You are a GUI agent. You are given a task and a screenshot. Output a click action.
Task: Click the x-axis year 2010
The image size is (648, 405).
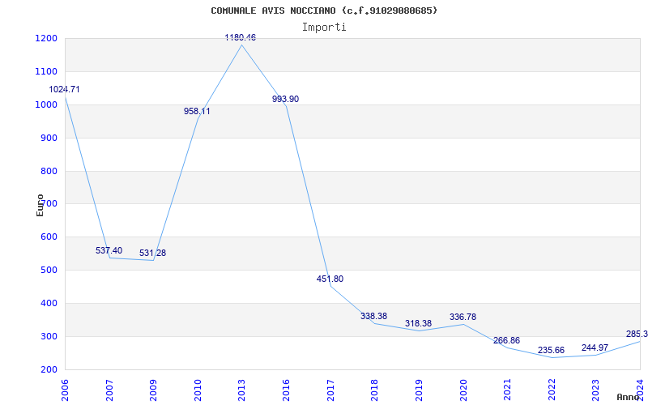click(x=198, y=390)
